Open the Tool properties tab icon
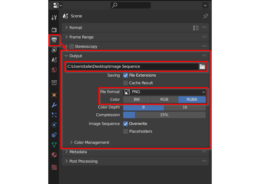The height and width of the screenshot is (184, 260). 54,17
